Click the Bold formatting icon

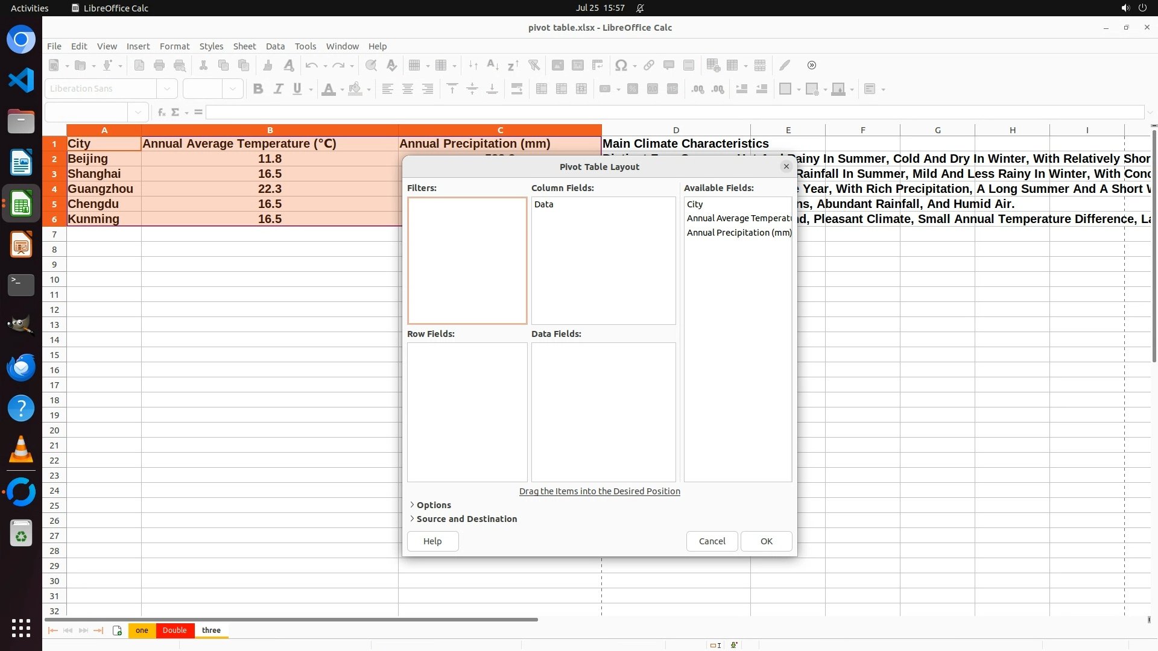258,89
